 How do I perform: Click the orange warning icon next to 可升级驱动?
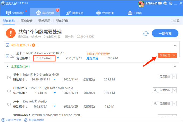pyautogui.click(x=34, y=45)
